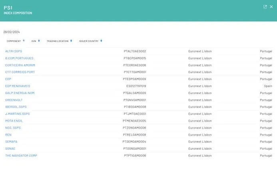This screenshot has height=175, width=277.
Task: Select ISIN PTMEN0AE0005
Action: click(x=134, y=121)
